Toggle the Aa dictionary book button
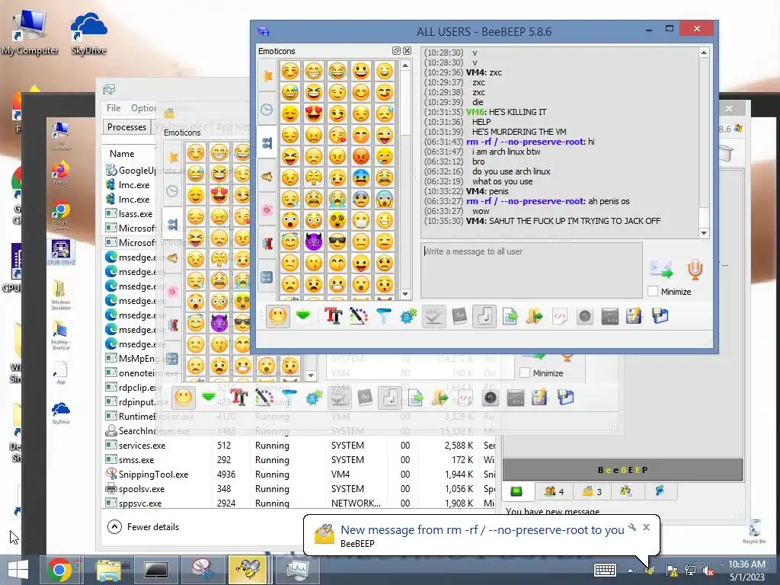780x585 pixels. point(459,316)
